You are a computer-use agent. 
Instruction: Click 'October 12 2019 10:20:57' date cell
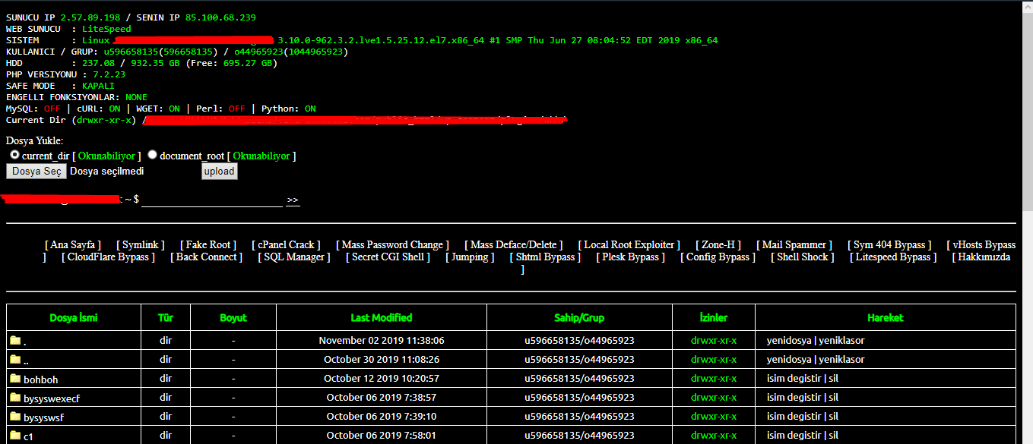pyautogui.click(x=382, y=378)
